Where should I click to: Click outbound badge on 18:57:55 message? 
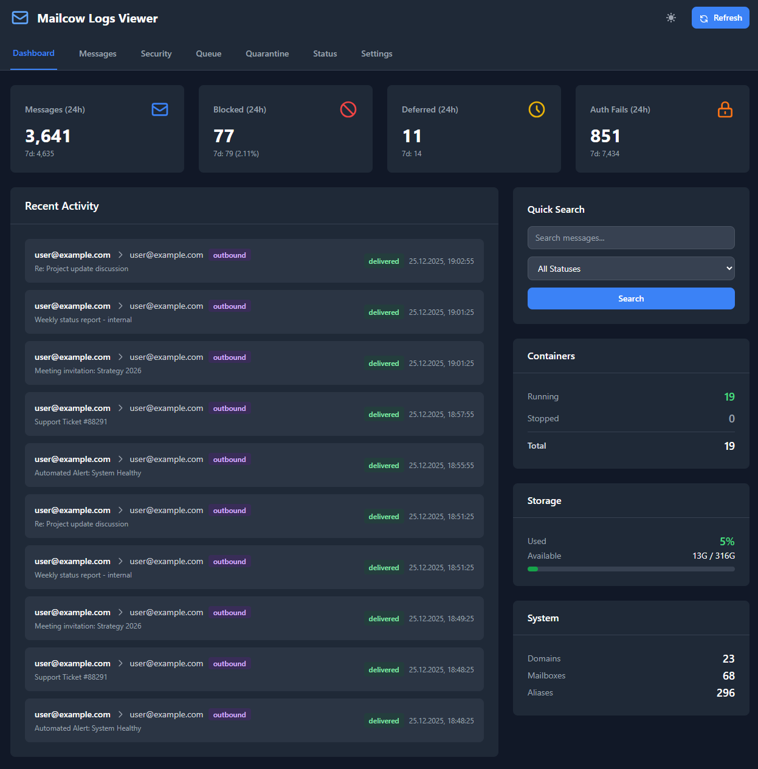pyautogui.click(x=230, y=409)
